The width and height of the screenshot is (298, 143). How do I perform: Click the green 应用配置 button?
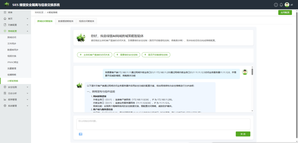tap(285, 12)
